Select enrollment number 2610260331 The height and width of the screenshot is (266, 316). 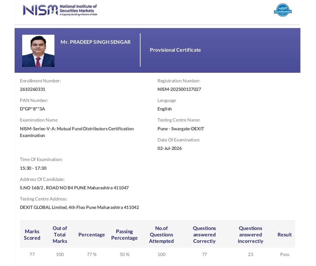(33, 89)
